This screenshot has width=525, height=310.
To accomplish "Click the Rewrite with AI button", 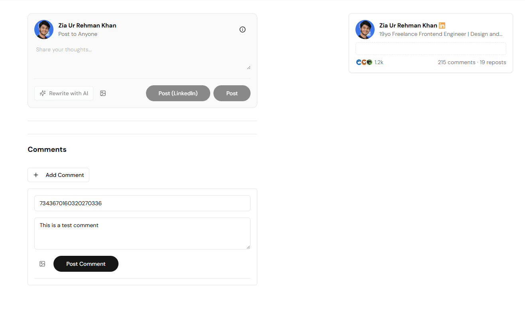I will [64, 93].
